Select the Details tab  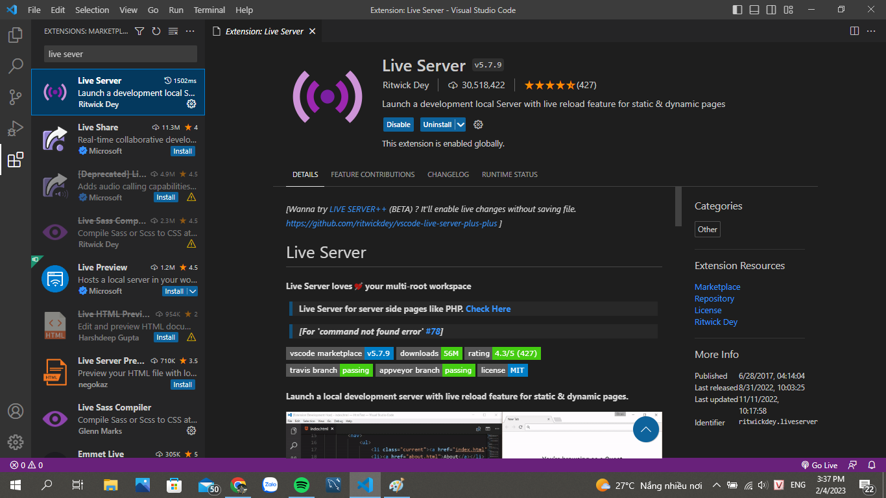305,174
